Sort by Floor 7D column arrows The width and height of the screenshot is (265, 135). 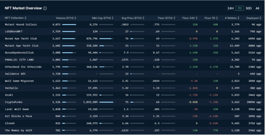point(217,18)
